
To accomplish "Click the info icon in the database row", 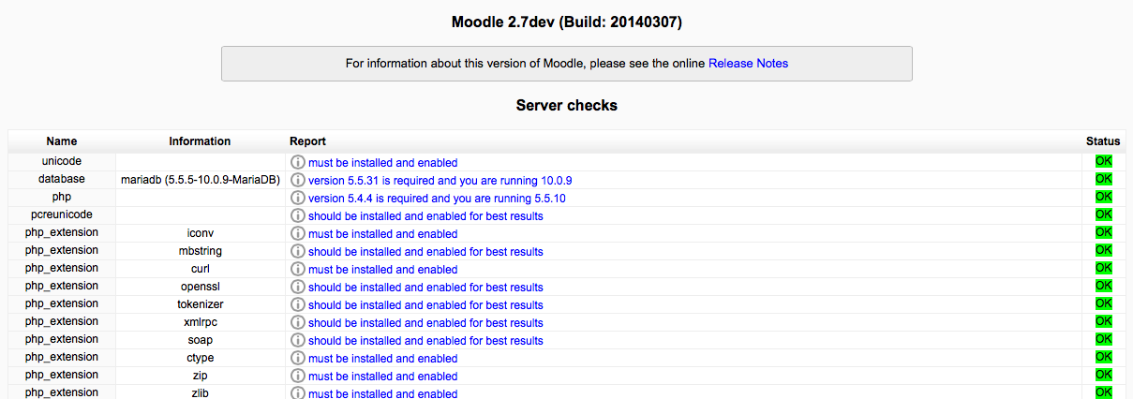I will tap(298, 181).
